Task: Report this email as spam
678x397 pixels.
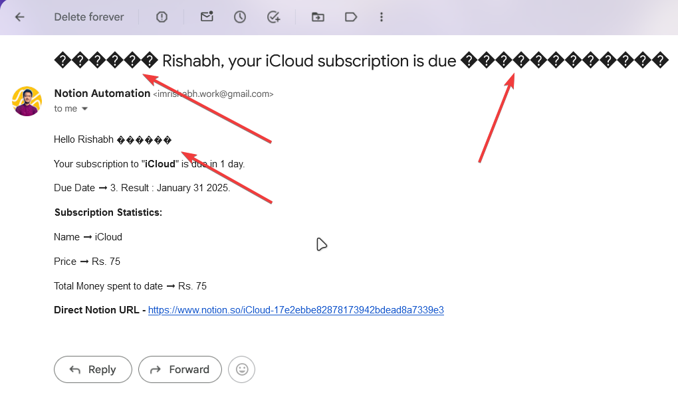Action: click(162, 17)
